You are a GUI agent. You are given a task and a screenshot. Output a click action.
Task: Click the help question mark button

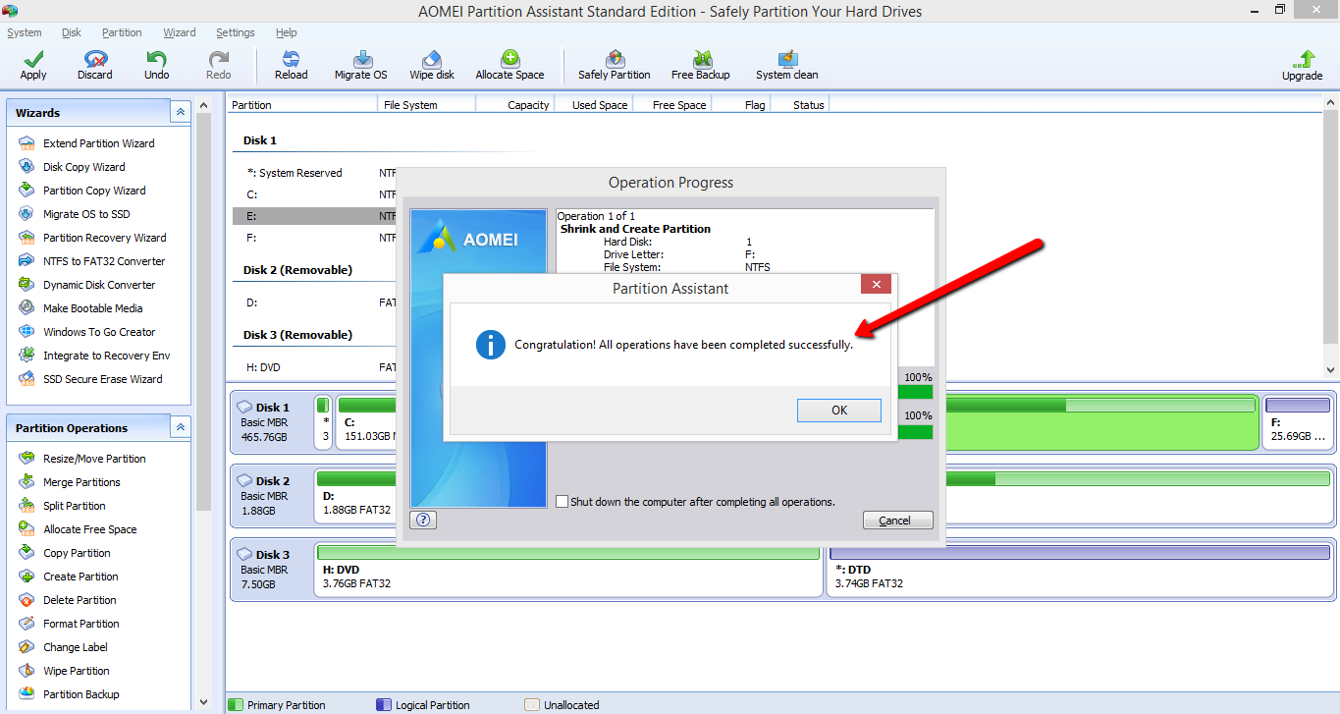pos(422,520)
